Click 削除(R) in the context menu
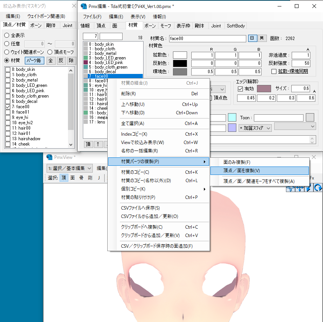This screenshot has height=322, width=323. click(158, 94)
